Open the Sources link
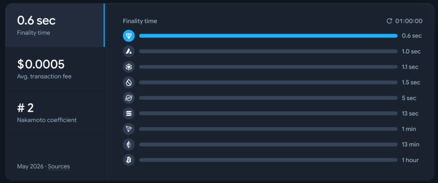 [59, 167]
